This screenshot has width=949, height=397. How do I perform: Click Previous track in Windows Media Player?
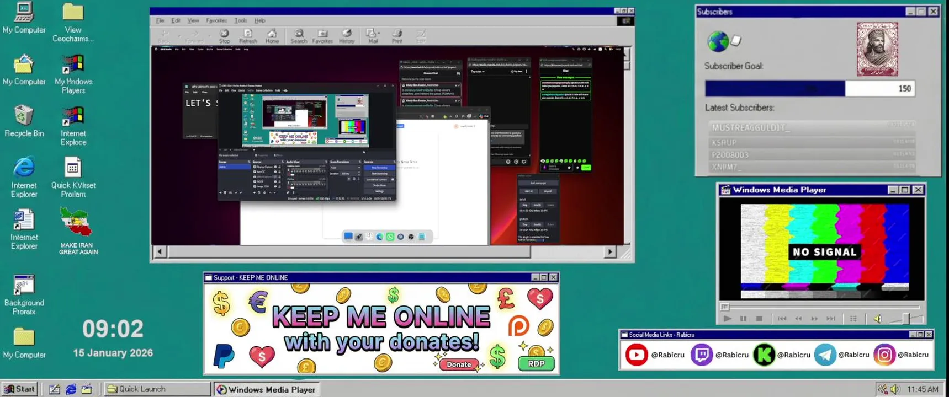[x=782, y=319]
